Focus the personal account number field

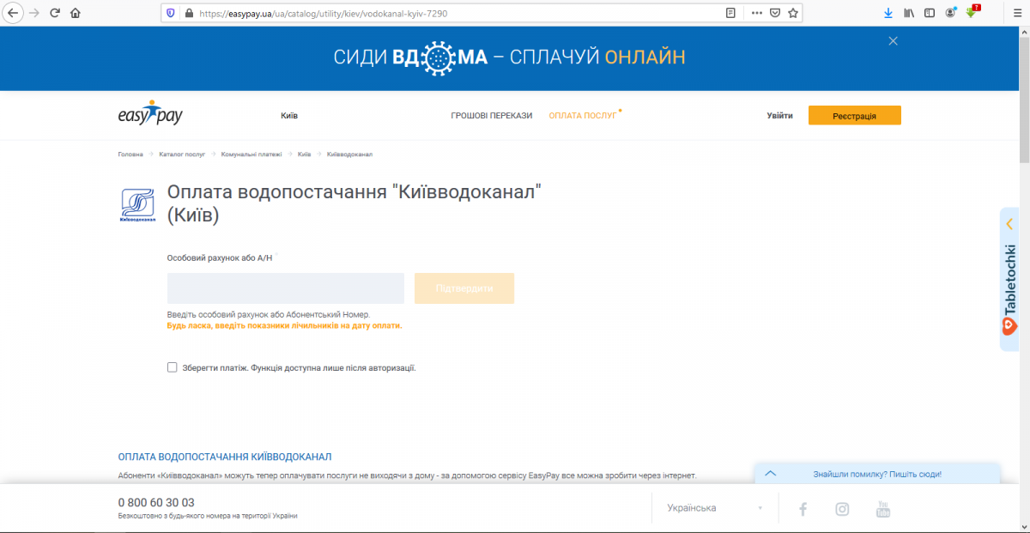click(x=286, y=288)
